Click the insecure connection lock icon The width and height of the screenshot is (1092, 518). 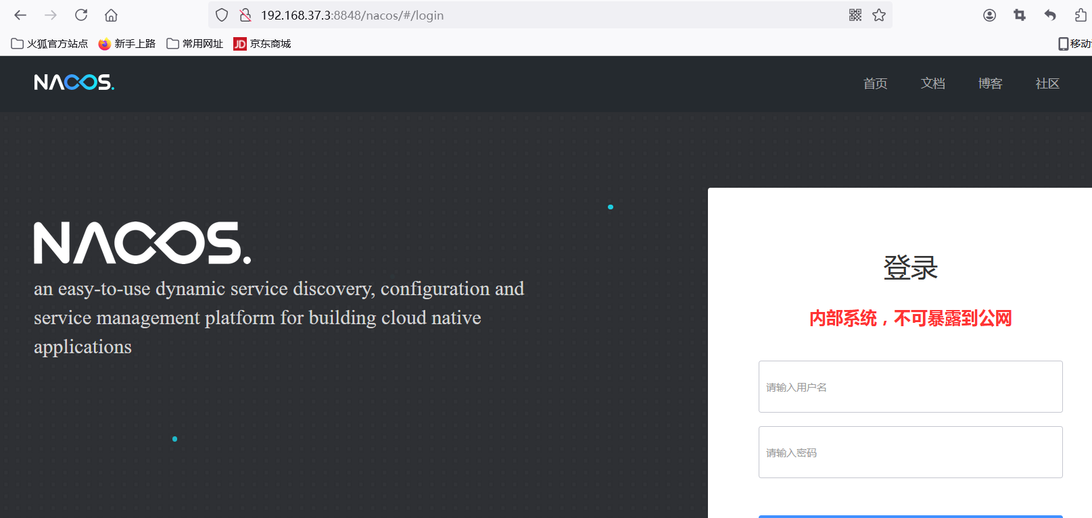pyautogui.click(x=245, y=15)
